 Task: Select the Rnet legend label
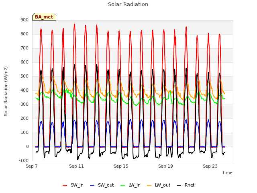click(190, 185)
